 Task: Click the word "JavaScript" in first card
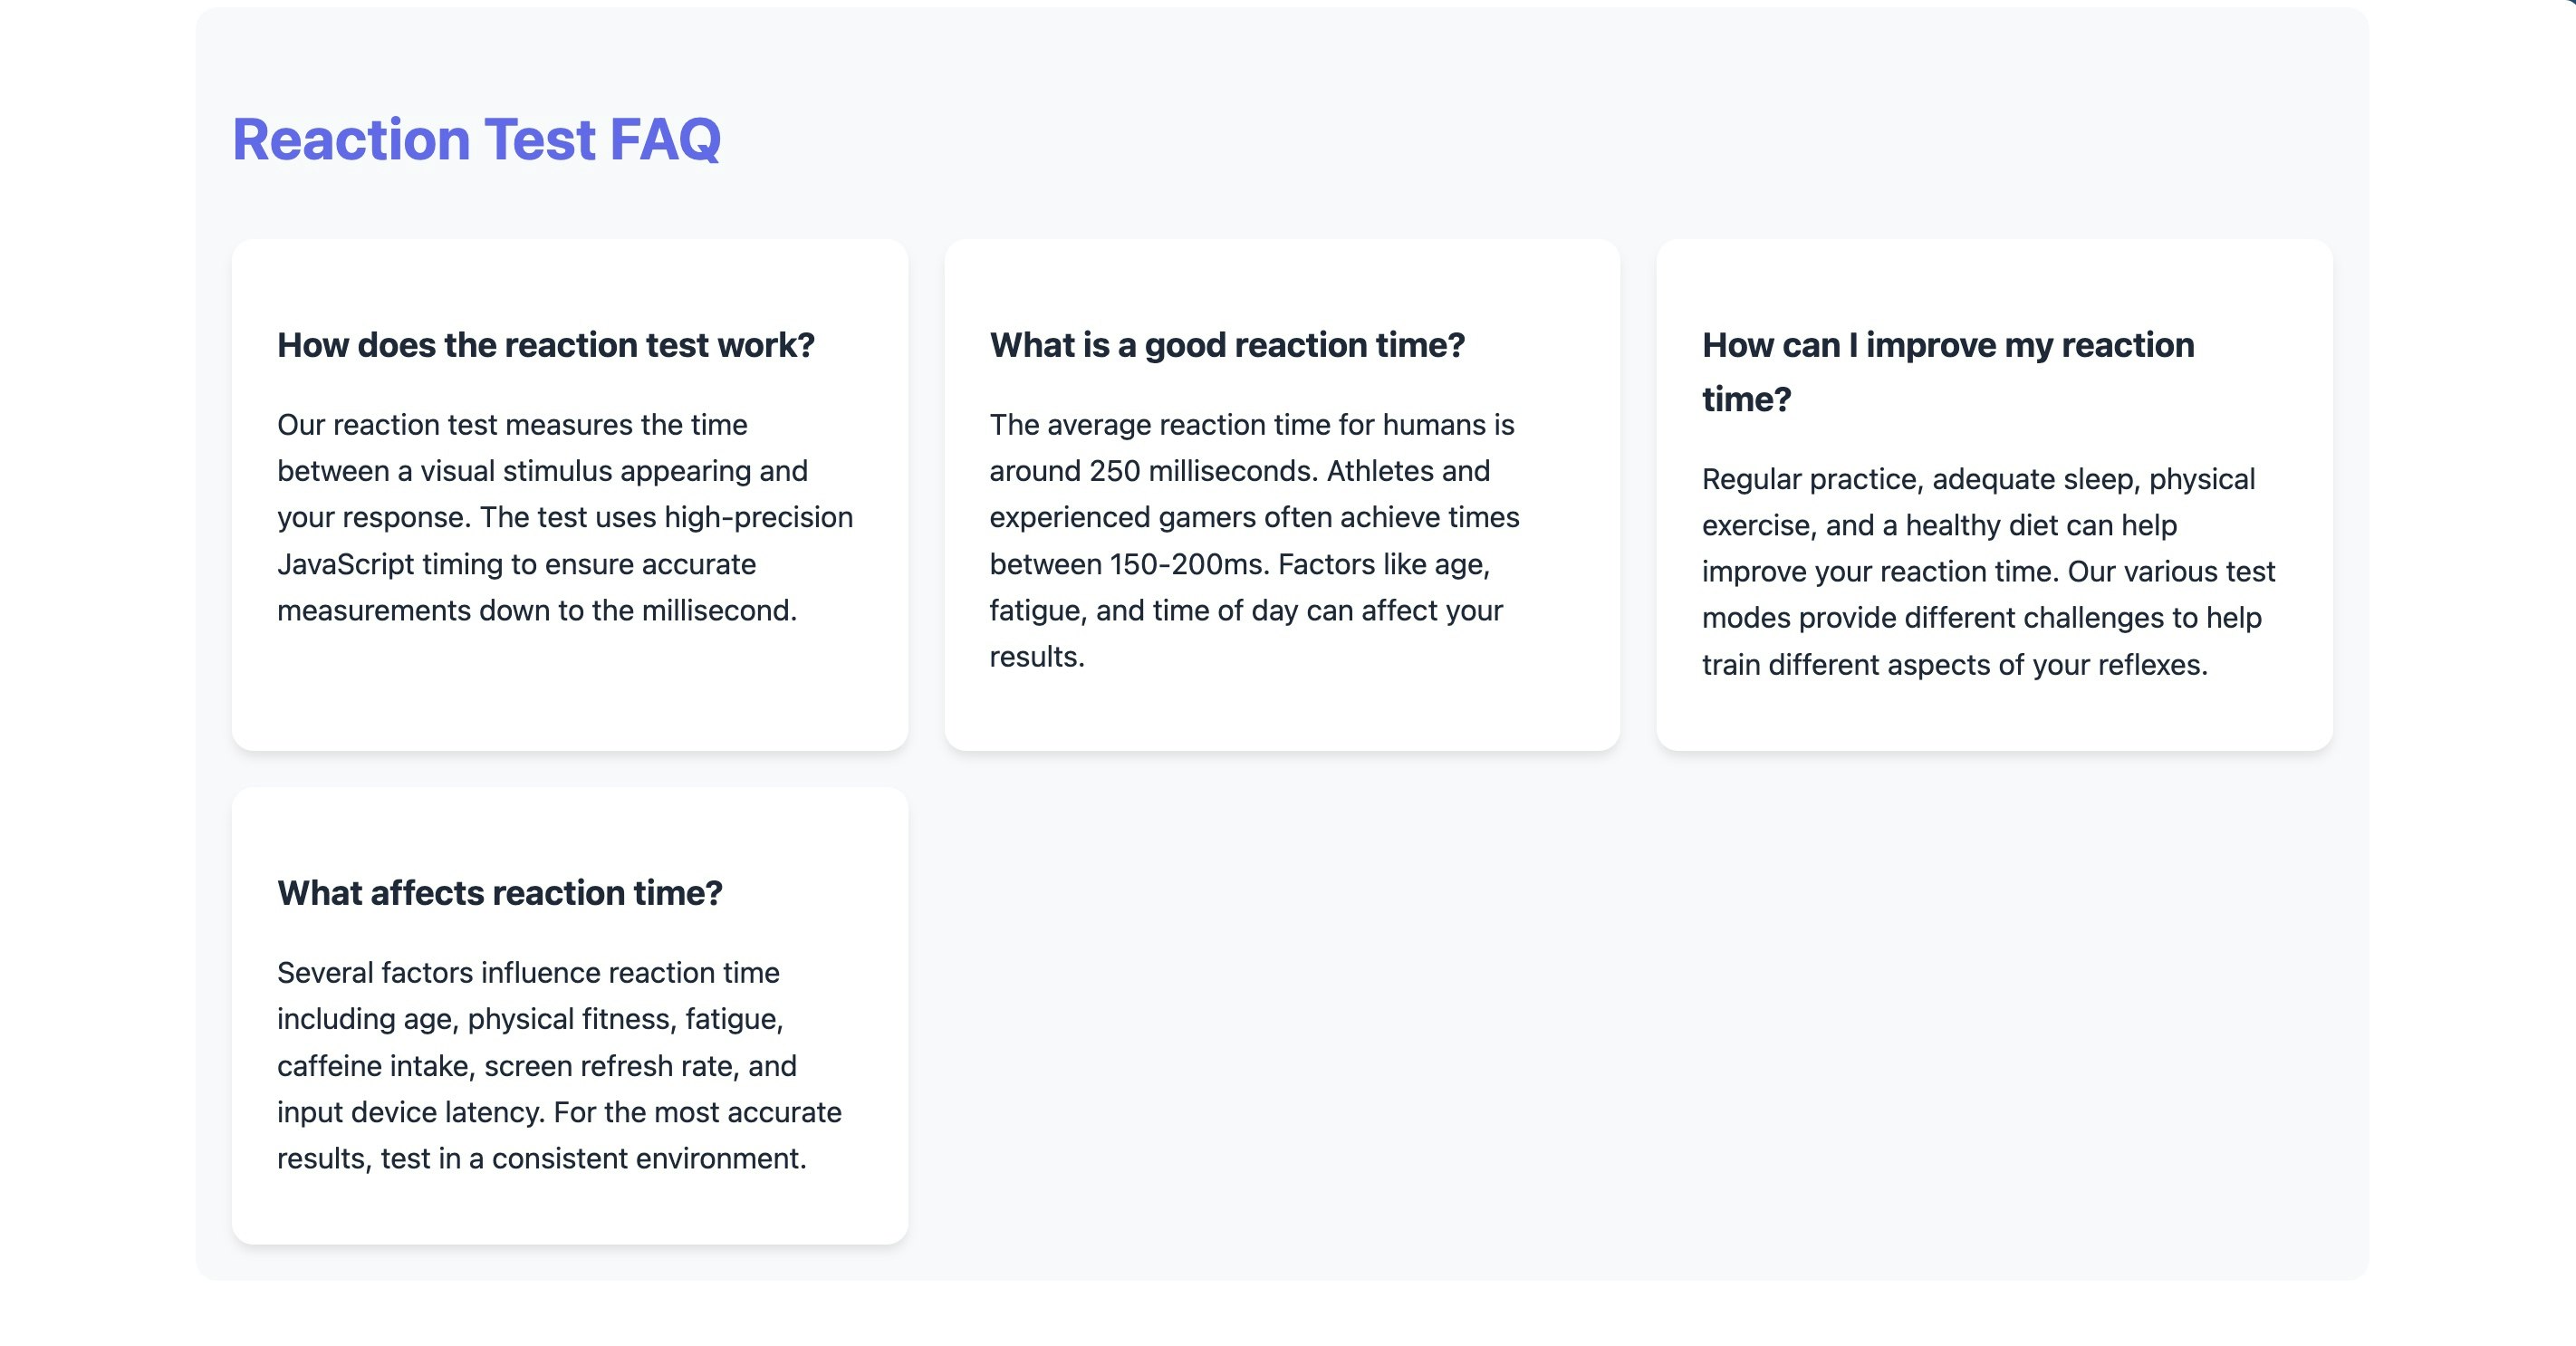(345, 565)
